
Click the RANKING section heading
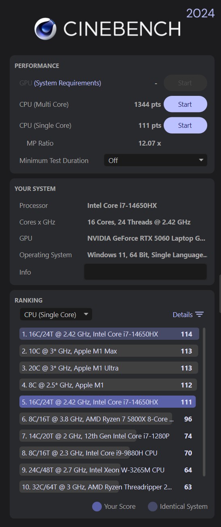[28, 300]
